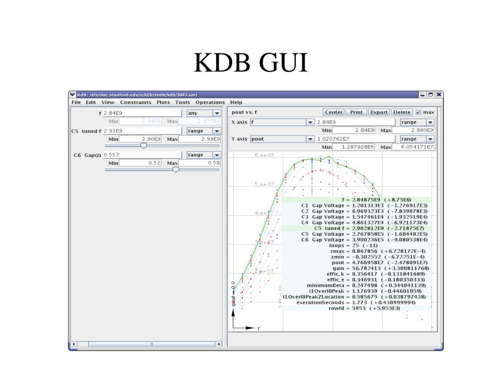Open the X axis range dropdown
The image size is (501, 376).
pyautogui.click(x=417, y=122)
